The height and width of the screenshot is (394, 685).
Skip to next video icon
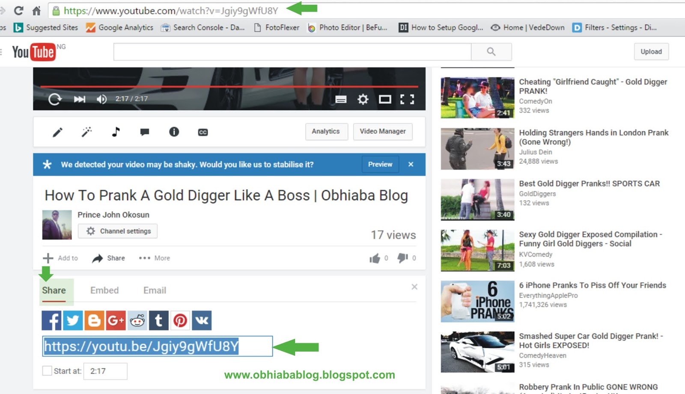[79, 99]
